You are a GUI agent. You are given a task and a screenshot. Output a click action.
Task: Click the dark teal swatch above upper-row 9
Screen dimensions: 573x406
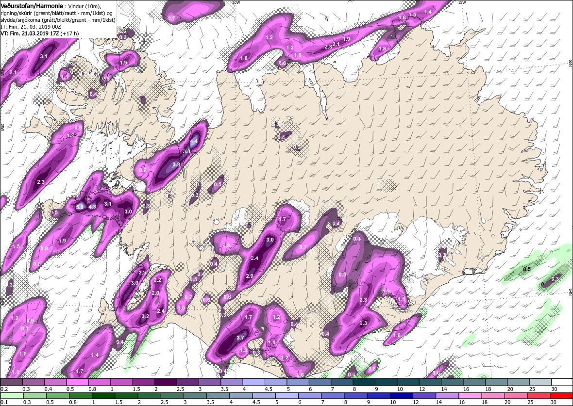point(386,382)
